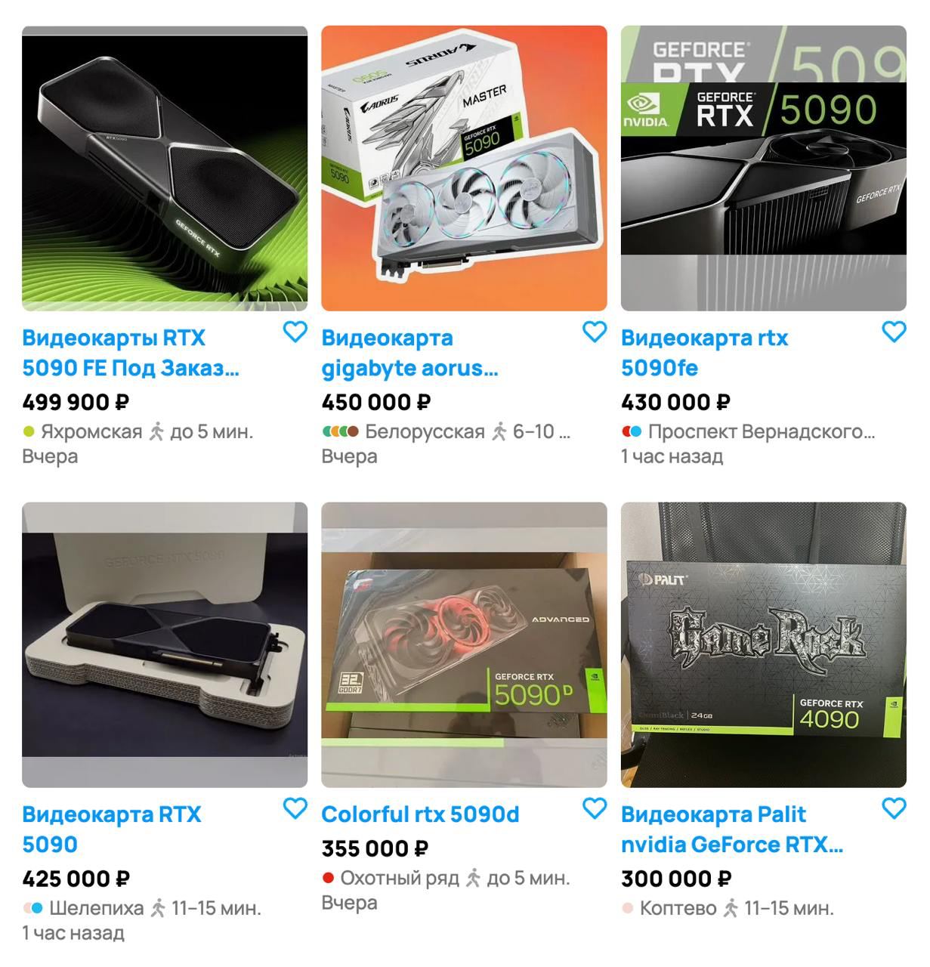View the Colorful Advanced 5090D box photo
Image resolution: width=930 pixels, height=967 pixels.
[464, 644]
